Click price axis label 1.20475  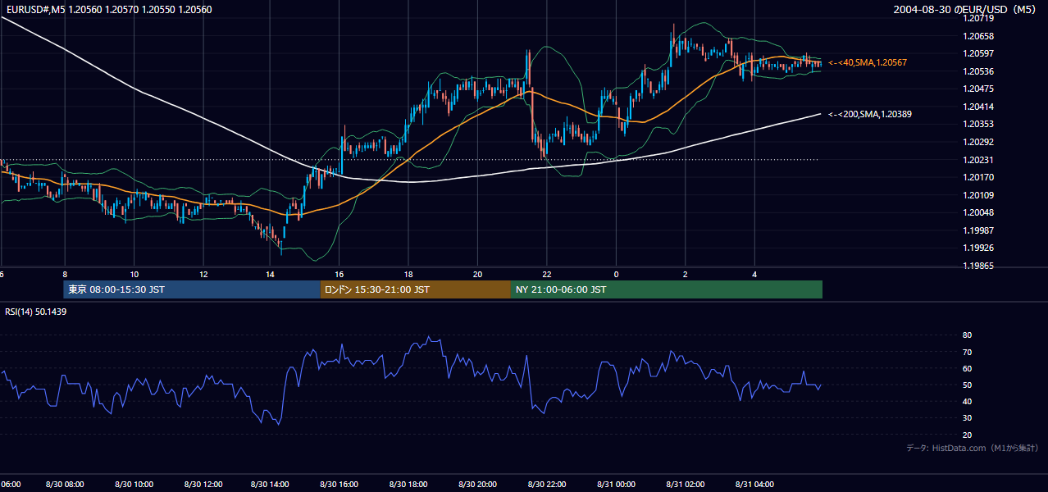(978, 89)
